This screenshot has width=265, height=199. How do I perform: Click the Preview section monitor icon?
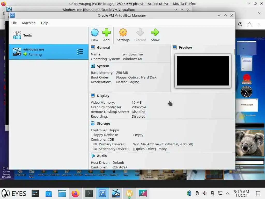pyautogui.click(x=175, y=47)
